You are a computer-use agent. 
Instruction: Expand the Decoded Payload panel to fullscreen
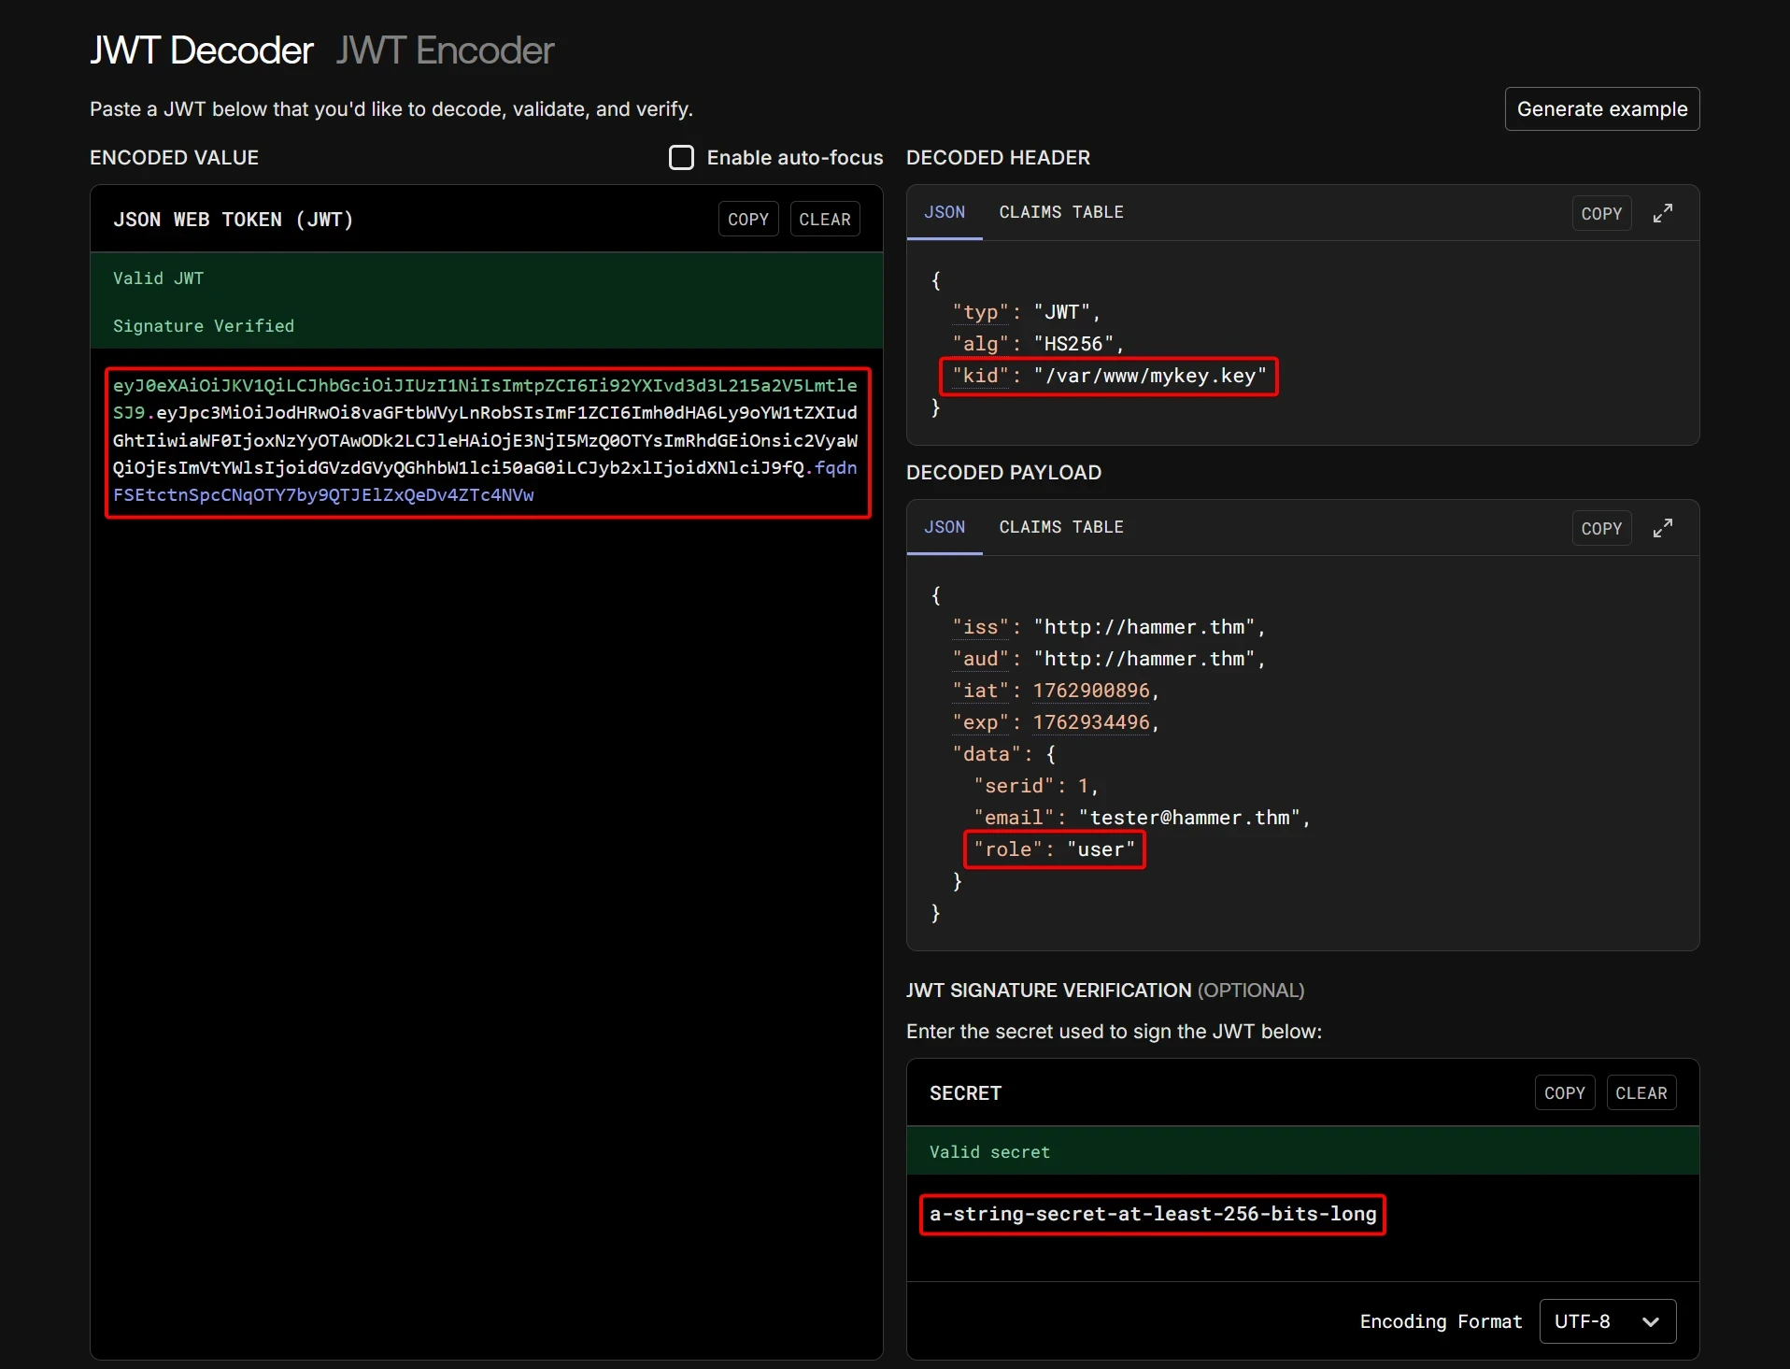1662,528
